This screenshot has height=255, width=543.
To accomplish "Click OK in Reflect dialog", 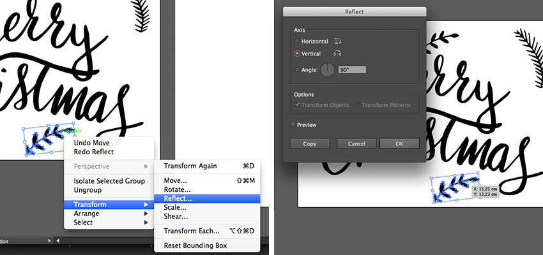I will [x=399, y=143].
